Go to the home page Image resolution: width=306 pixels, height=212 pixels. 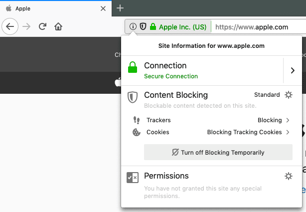58,26
